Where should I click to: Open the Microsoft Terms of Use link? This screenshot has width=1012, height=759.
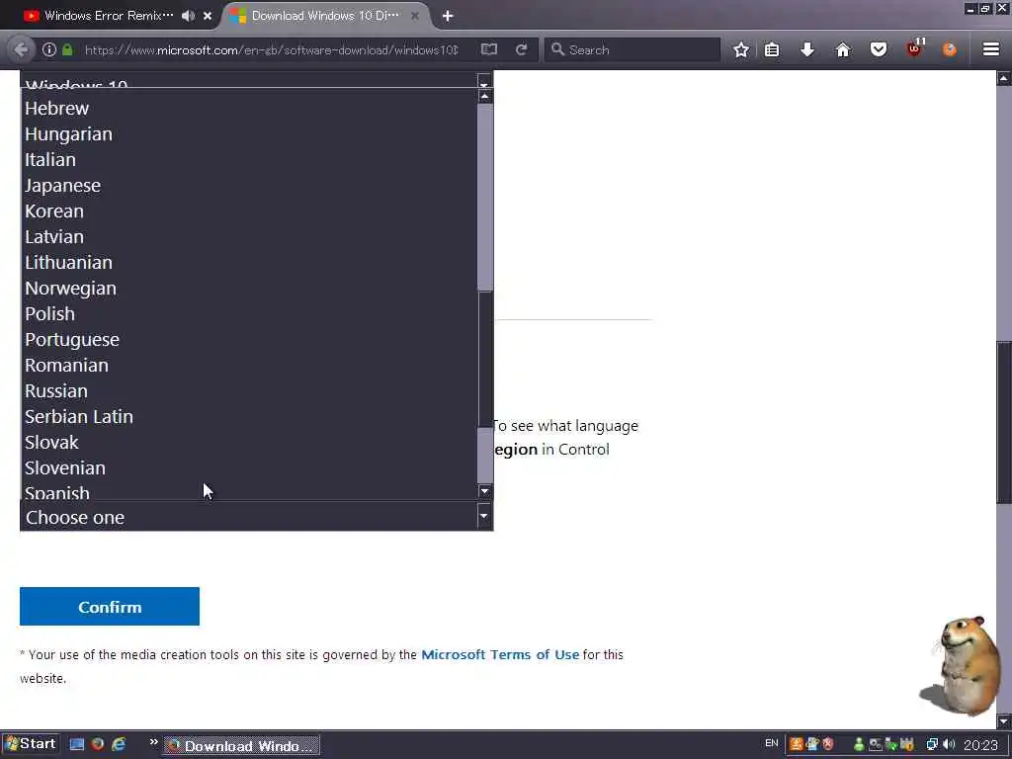500,654
